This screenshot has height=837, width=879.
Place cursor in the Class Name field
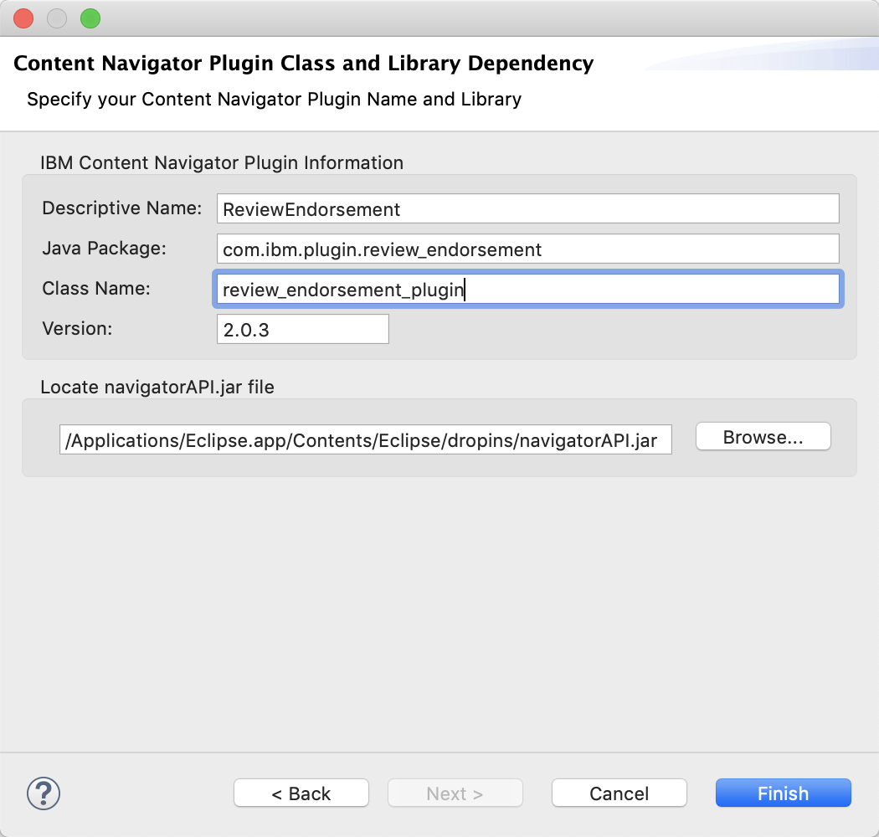click(527, 289)
